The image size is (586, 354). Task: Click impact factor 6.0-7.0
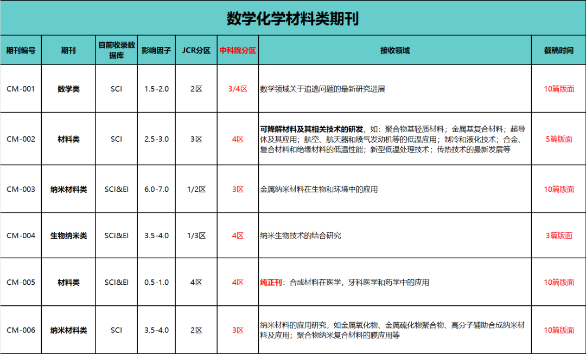tap(156, 189)
